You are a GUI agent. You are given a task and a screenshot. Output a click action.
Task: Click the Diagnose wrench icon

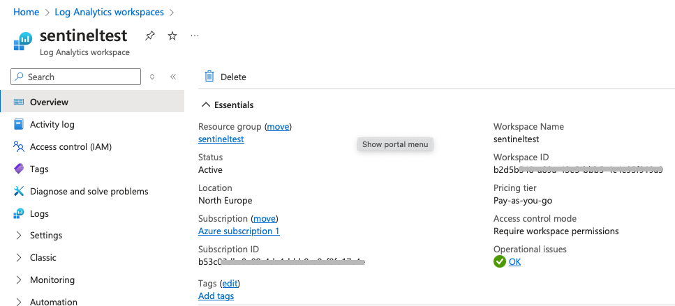click(x=19, y=191)
